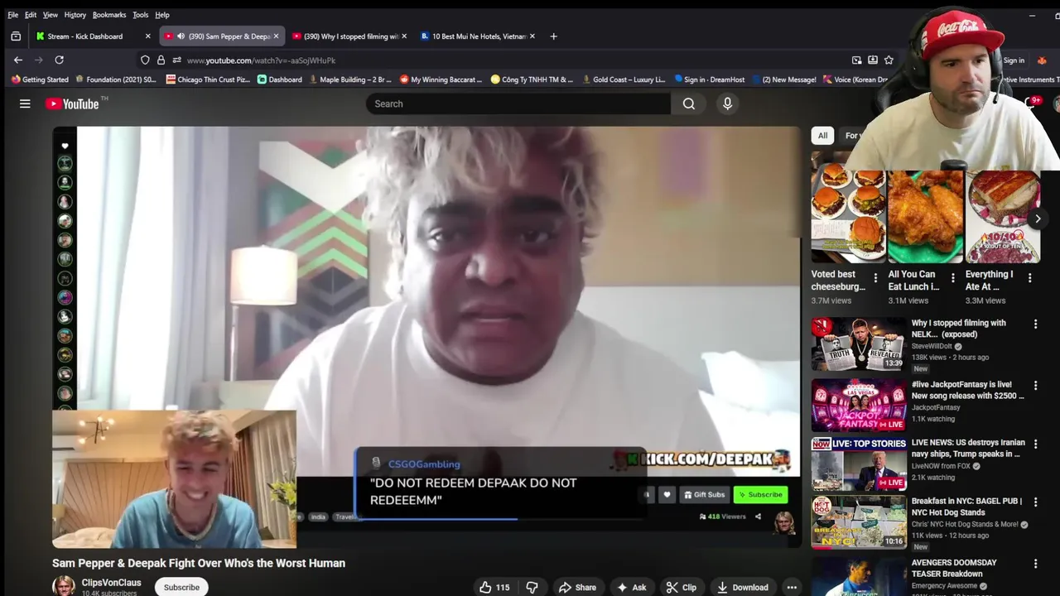Open the YouTube guide hamburger menu

pos(25,103)
